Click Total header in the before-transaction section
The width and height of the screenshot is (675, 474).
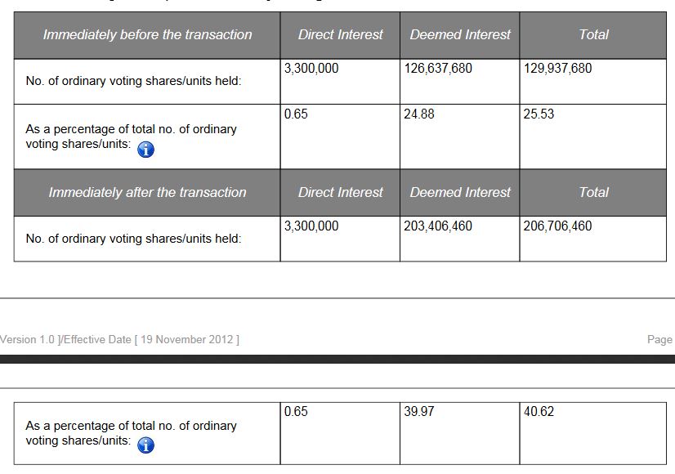coord(593,34)
